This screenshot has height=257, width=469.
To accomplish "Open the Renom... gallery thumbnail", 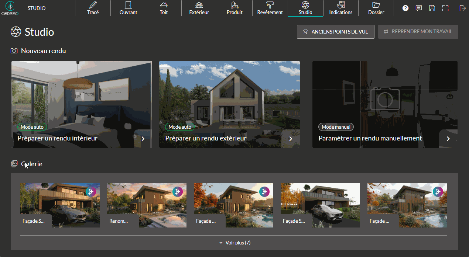I will [x=147, y=205].
